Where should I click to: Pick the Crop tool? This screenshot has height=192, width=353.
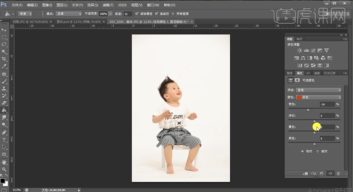4,59
